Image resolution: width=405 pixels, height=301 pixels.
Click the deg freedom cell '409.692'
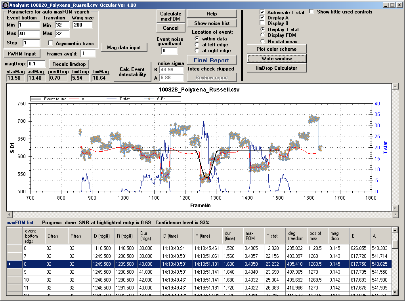tap(296, 280)
